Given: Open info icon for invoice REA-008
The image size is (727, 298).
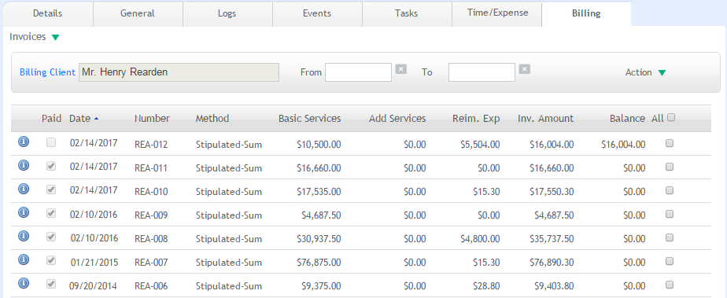Looking at the screenshot, I should click(24, 236).
